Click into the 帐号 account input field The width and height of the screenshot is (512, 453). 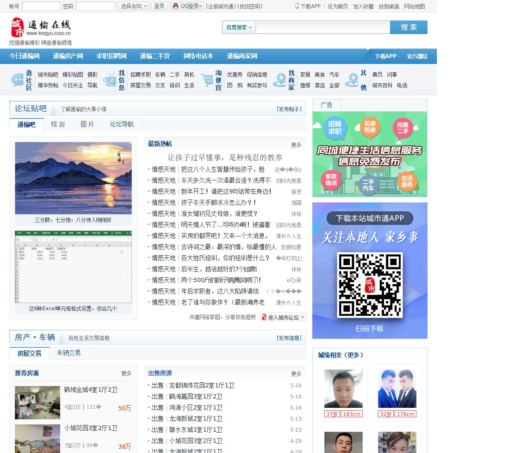coord(41,6)
